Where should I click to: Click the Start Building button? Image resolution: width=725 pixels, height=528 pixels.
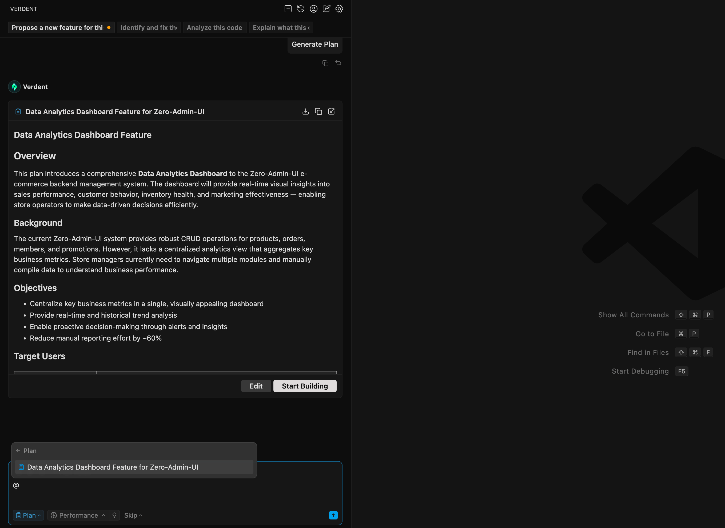tap(304, 386)
